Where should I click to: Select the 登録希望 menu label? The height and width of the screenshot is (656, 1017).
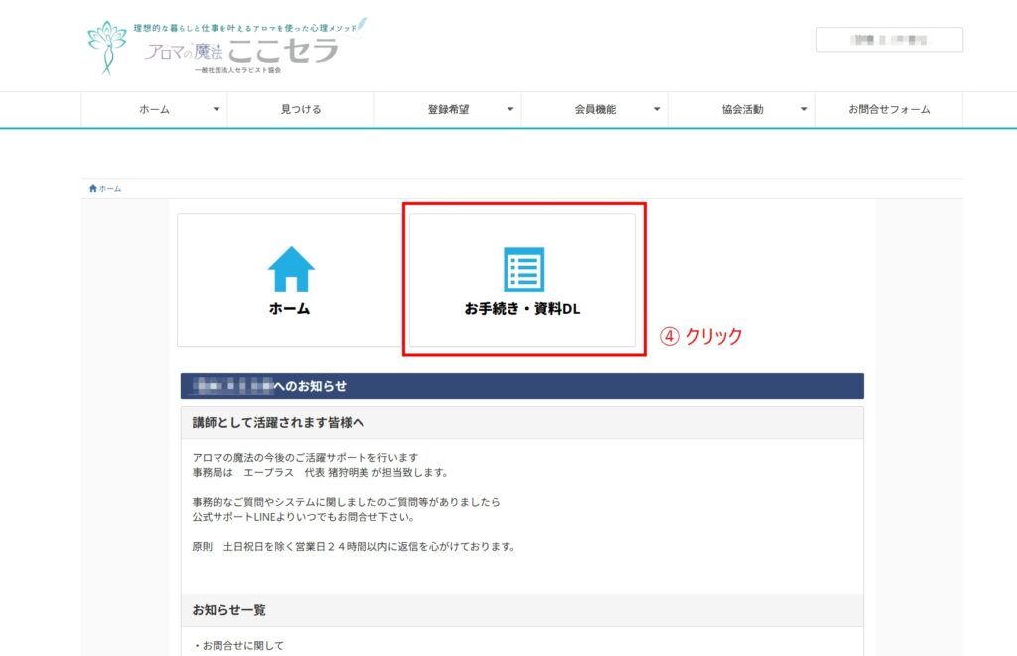pos(448,110)
